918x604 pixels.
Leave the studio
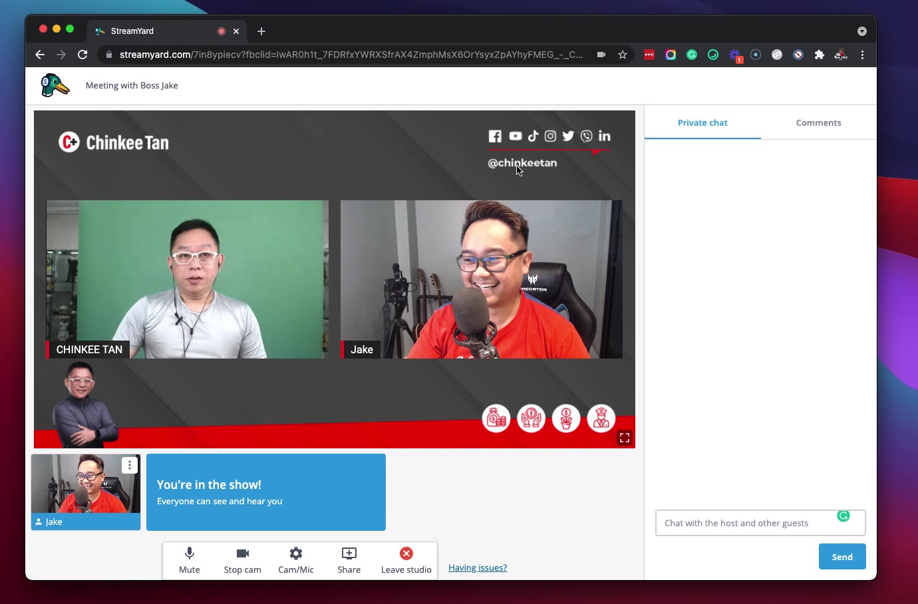(x=406, y=560)
